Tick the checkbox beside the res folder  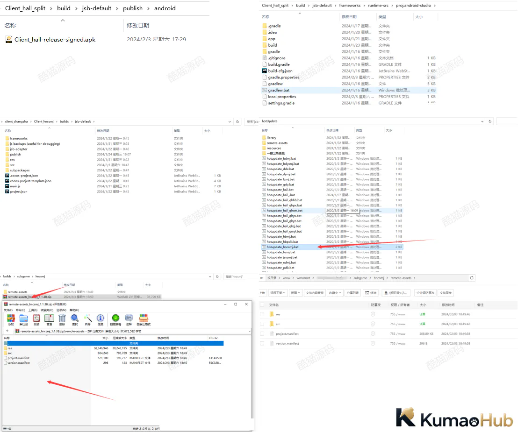point(262,314)
